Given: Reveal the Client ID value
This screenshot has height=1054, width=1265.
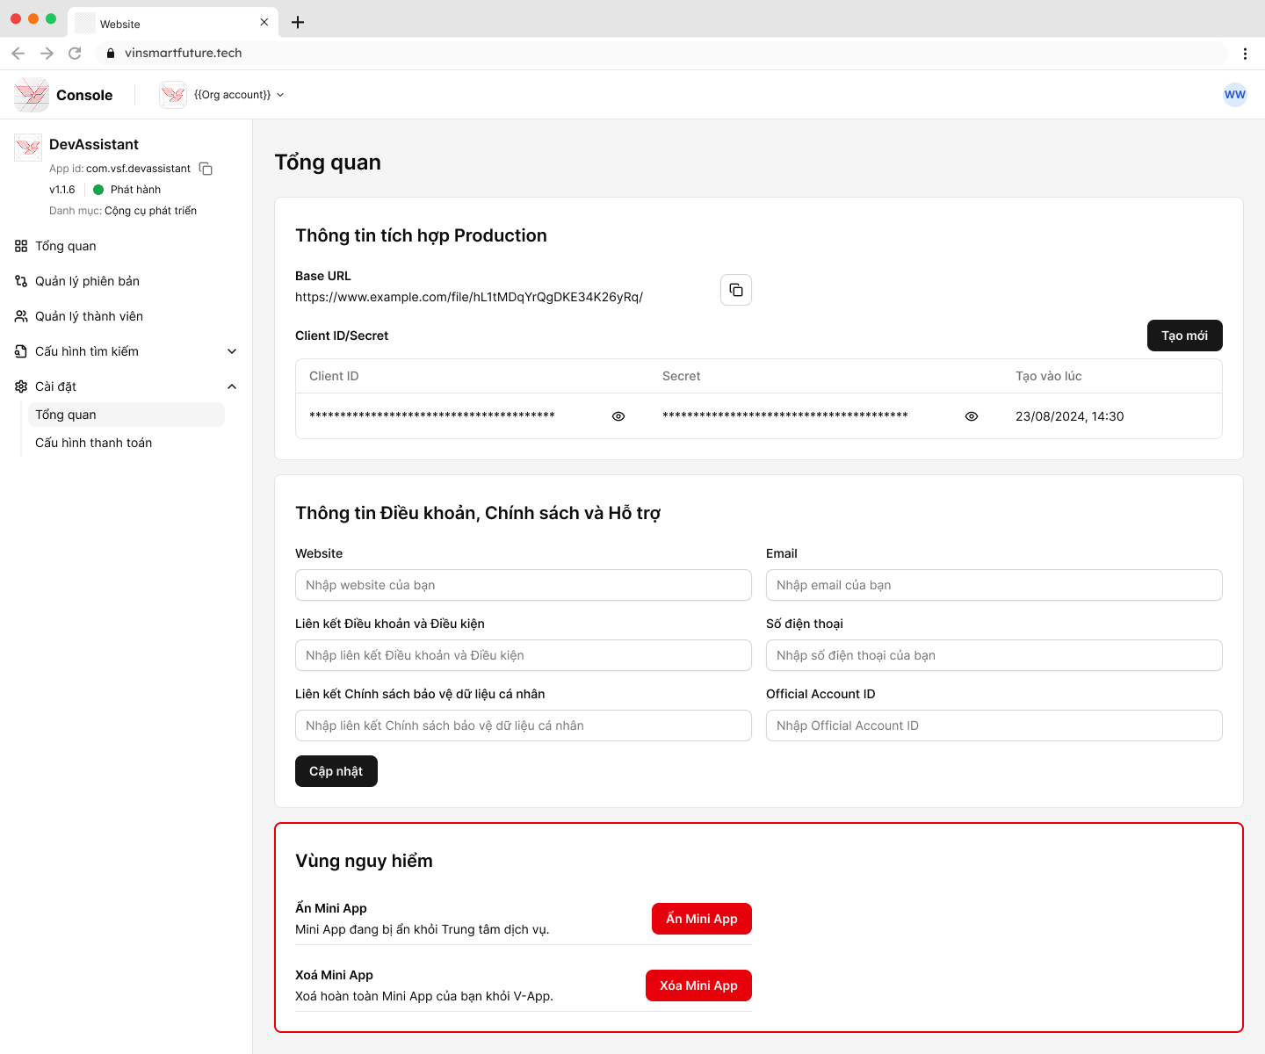Looking at the screenshot, I should click(618, 416).
